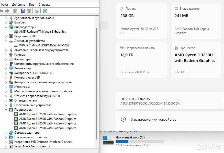The width and height of the screenshot is (224, 153).
Task: Expand the Камеры node
Action: [6, 55]
